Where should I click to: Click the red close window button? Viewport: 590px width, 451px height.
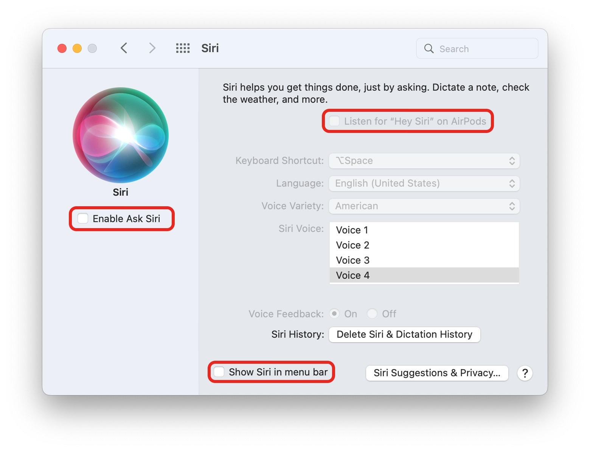[62, 48]
